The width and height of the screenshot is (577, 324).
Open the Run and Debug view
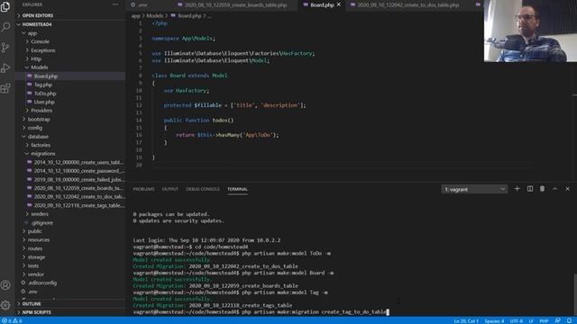click(x=5, y=68)
